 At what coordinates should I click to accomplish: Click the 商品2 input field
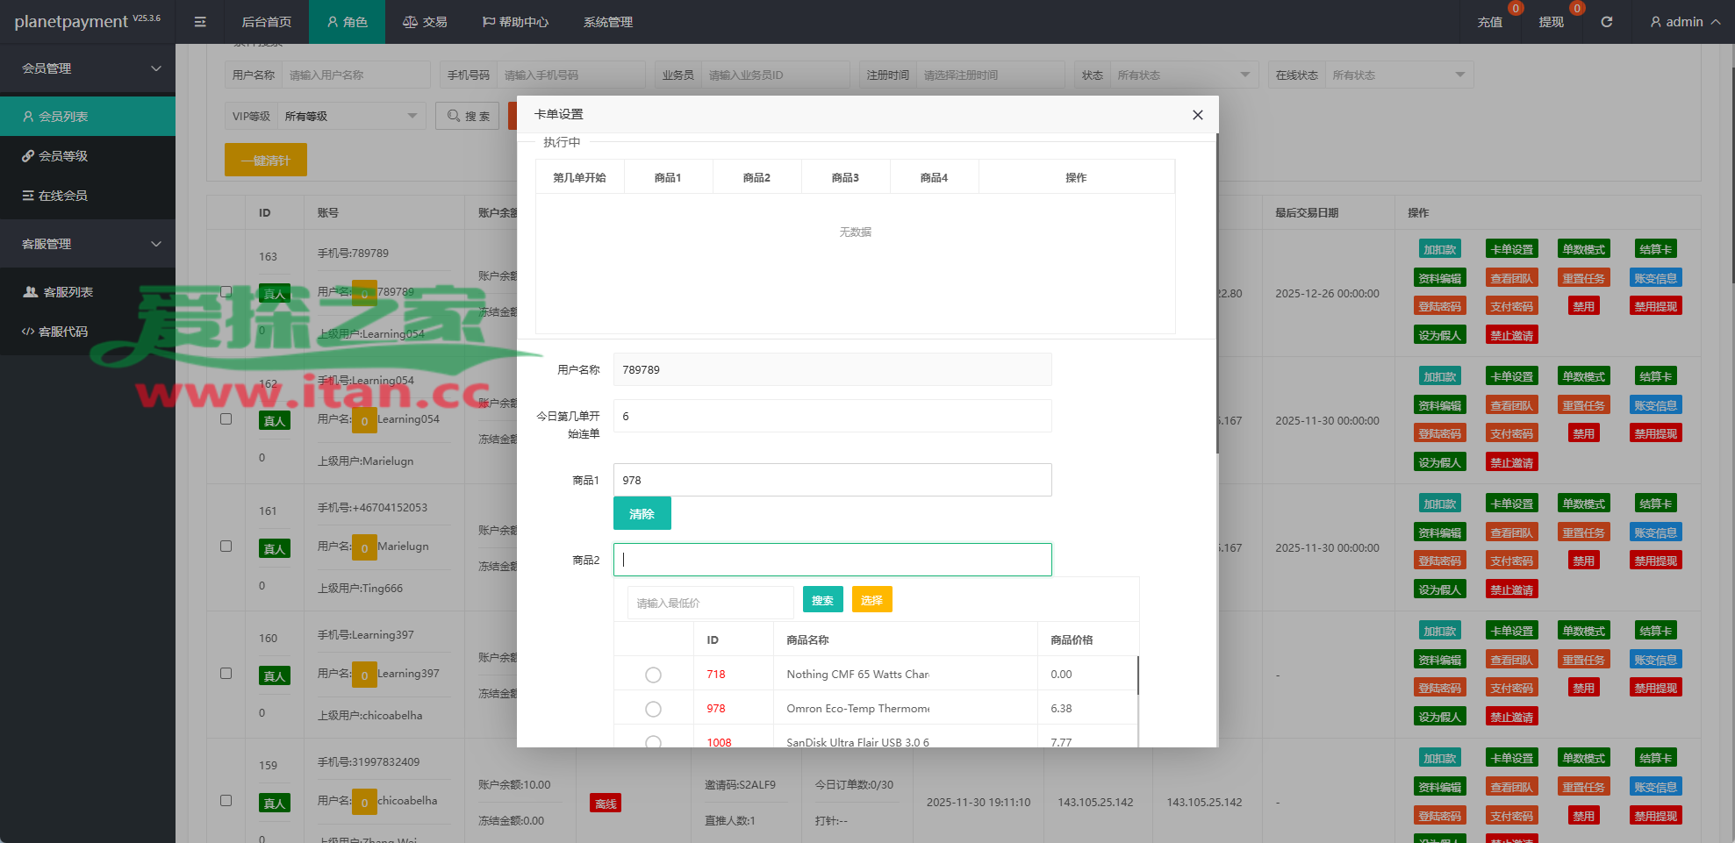coord(832,560)
